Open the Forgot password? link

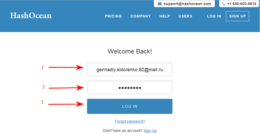coord(130,121)
